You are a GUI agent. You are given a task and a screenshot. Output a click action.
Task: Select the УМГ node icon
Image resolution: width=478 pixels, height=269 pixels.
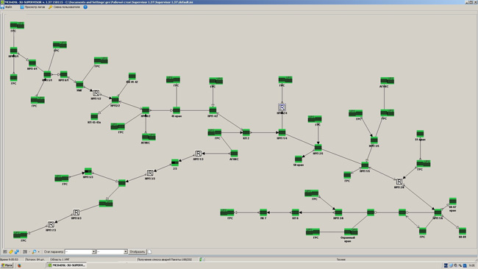click(x=79, y=85)
